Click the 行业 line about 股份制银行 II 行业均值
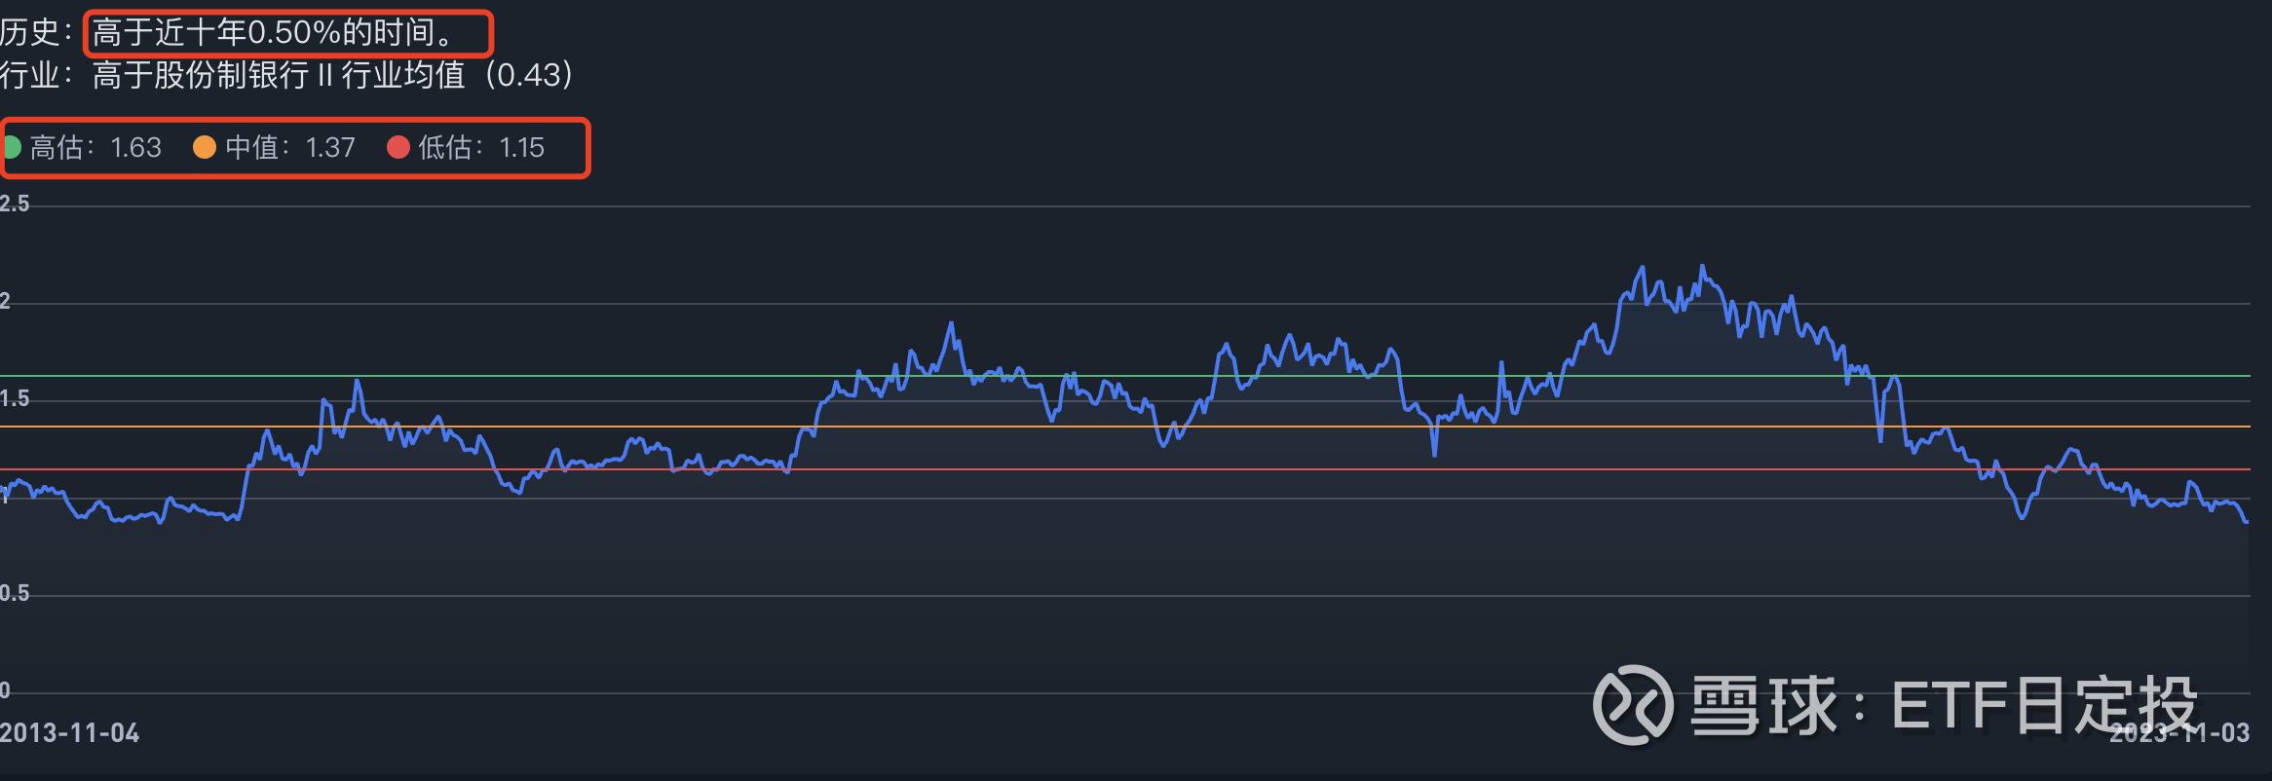The height and width of the screenshot is (781, 2272). point(286,75)
